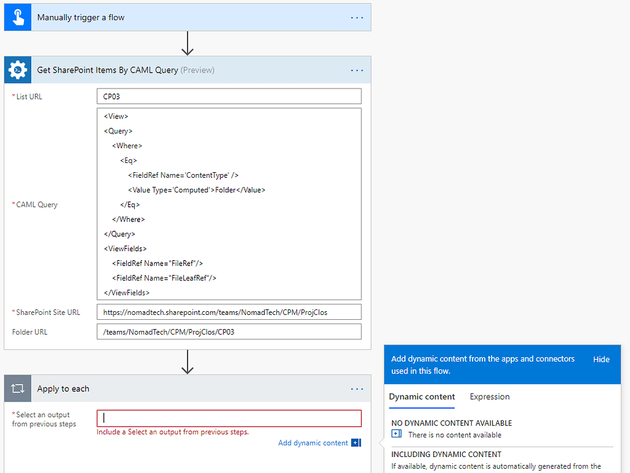Switch to the Expression tab

pyautogui.click(x=489, y=397)
